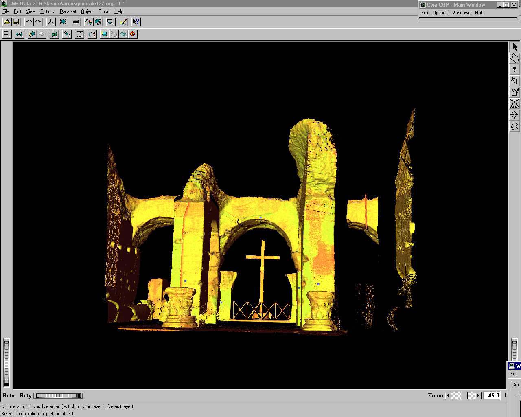Open the Data set menu
521x417 pixels.
pos(68,11)
